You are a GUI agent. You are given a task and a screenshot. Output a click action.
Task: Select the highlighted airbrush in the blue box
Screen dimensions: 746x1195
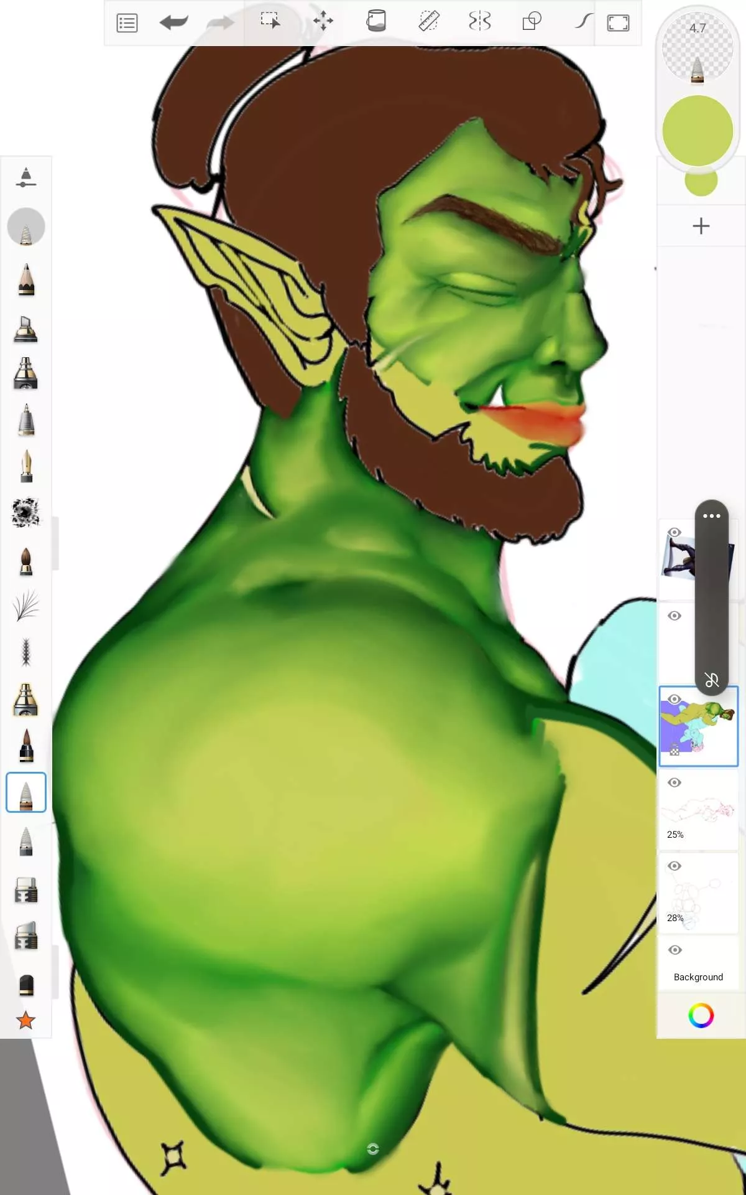click(x=26, y=792)
